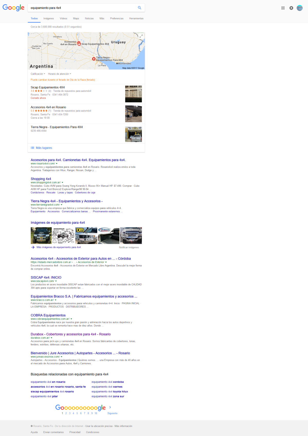Expand the durabox.com.ar result options arrow
308x436 pixels.
coord(52,338)
